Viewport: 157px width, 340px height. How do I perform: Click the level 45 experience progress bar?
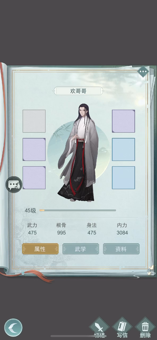(x=78, y=210)
